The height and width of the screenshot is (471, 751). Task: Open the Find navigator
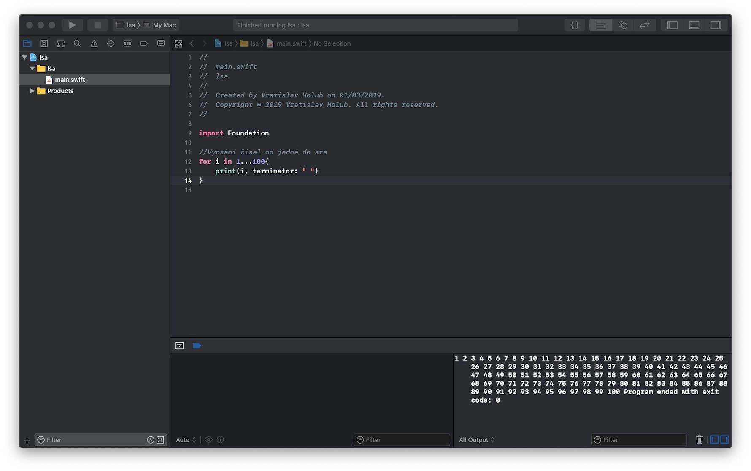point(77,43)
